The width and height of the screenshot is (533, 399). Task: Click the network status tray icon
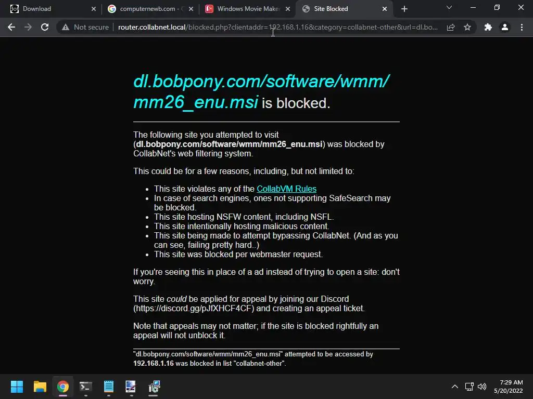coord(469,387)
